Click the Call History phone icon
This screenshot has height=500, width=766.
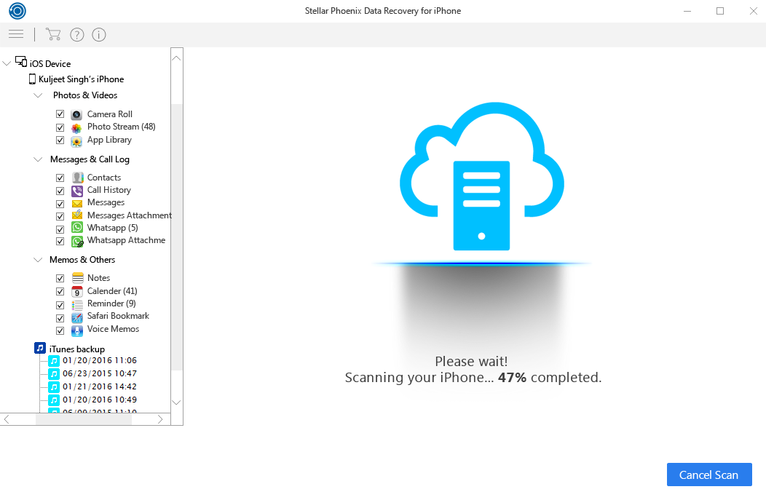point(77,191)
